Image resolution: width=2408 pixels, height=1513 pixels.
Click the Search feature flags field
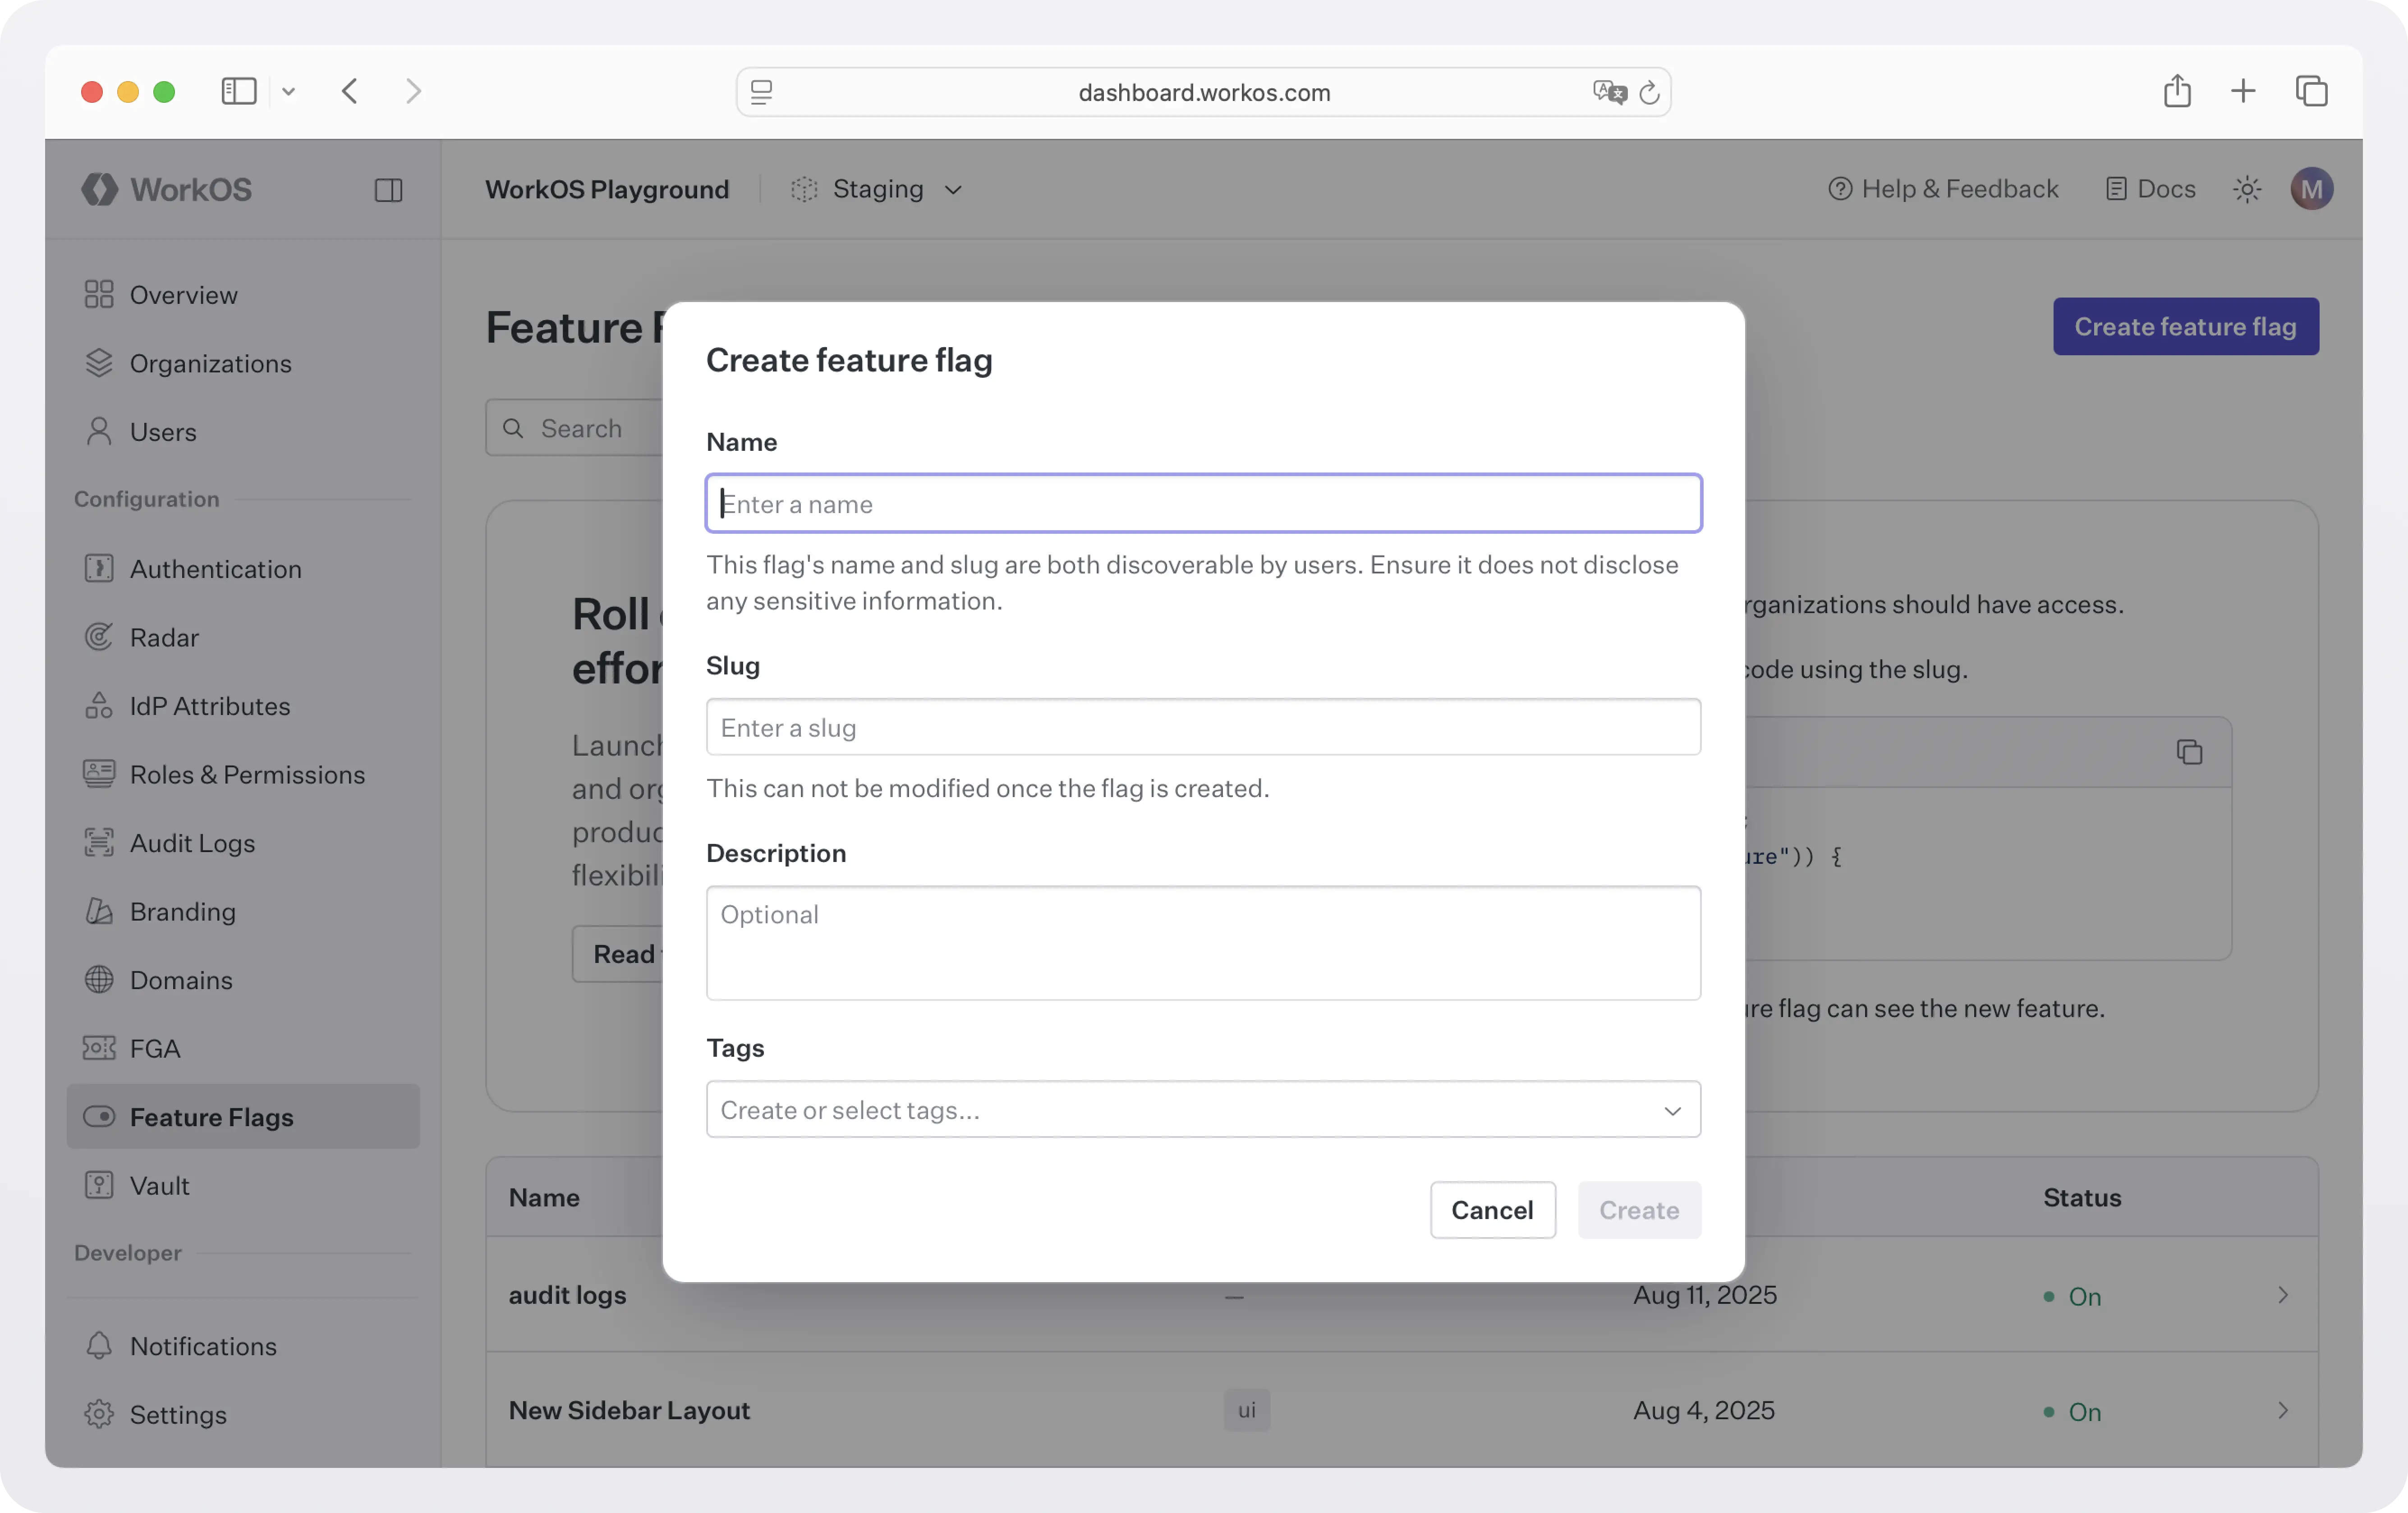pyautogui.click(x=575, y=428)
